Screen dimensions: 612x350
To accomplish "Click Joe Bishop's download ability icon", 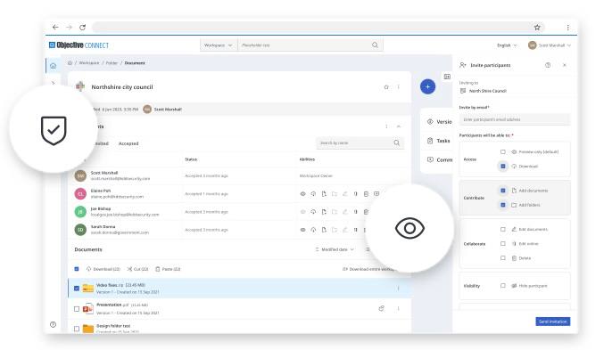I will pyautogui.click(x=313, y=212).
